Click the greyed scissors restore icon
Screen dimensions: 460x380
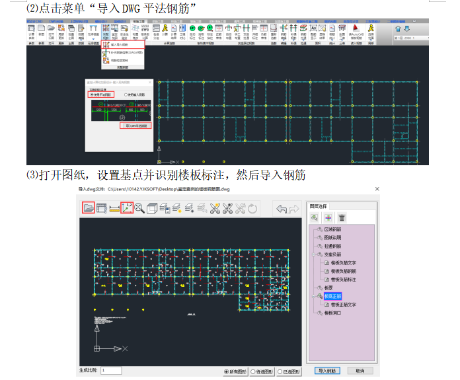(x=241, y=208)
